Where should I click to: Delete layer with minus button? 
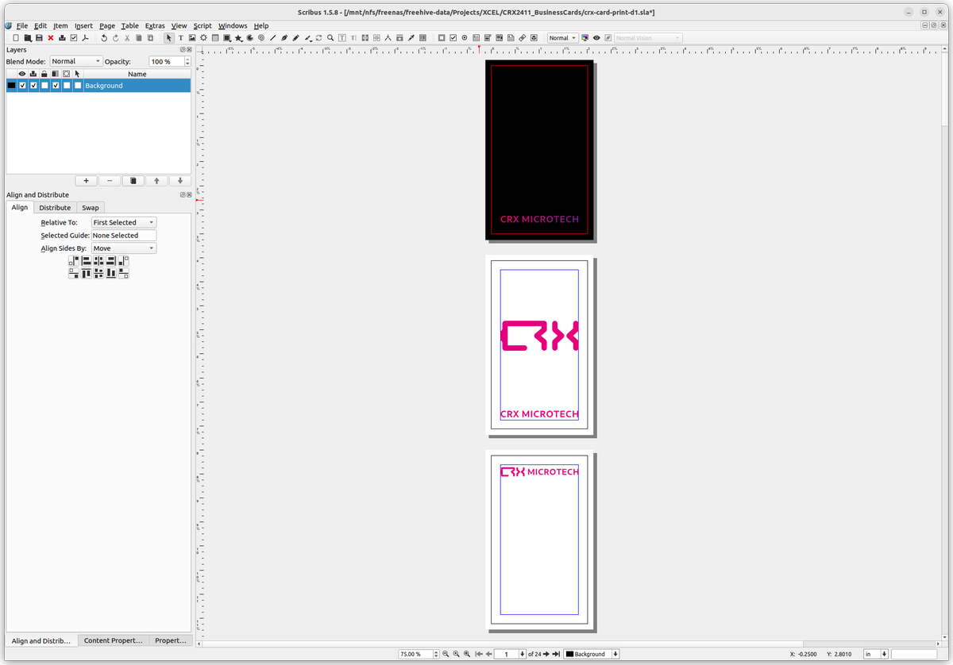pyautogui.click(x=110, y=181)
